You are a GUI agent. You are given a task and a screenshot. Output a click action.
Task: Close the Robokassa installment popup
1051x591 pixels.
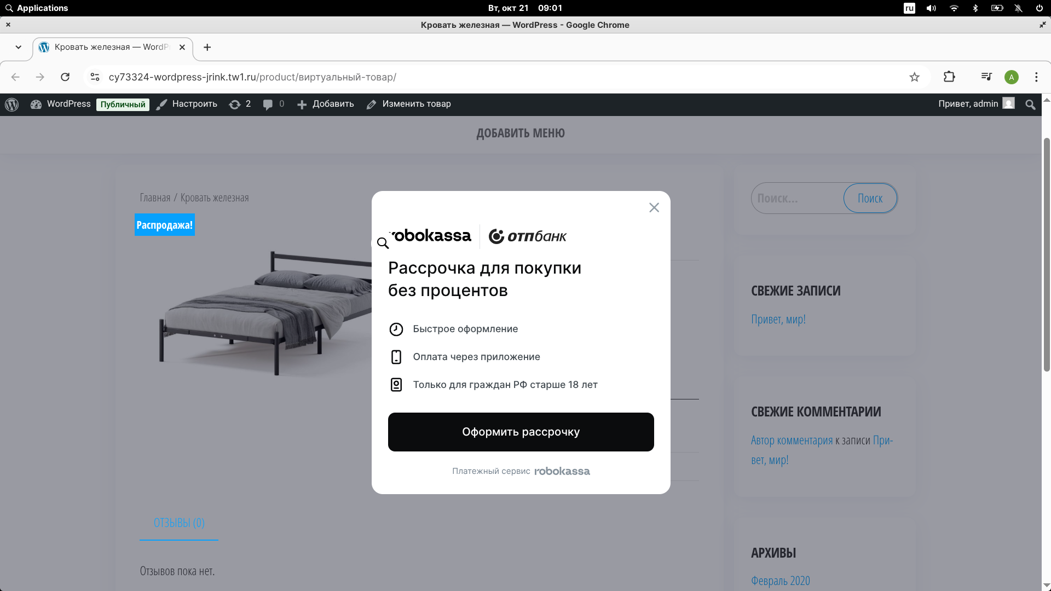click(x=654, y=207)
